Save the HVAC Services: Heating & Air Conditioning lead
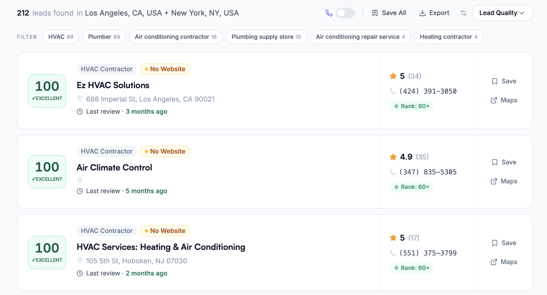This screenshot has height=295, width=547. 504,243
